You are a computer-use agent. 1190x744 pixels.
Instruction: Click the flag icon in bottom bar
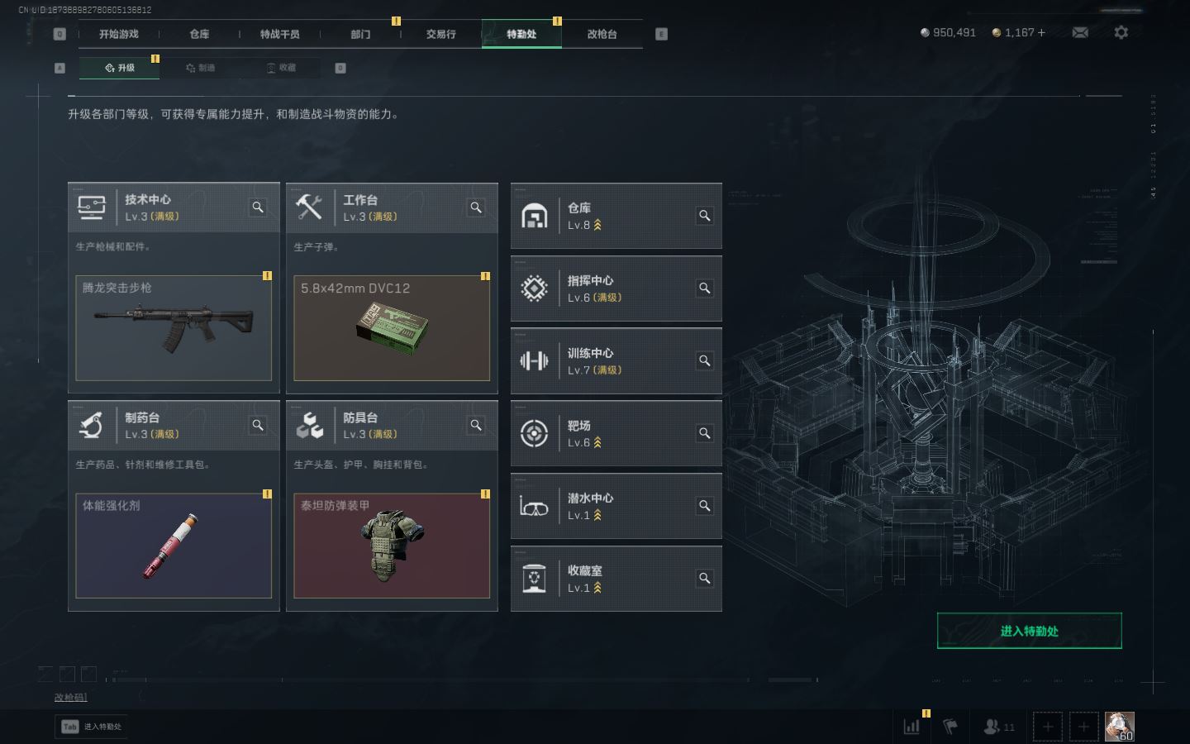(950, 727)
